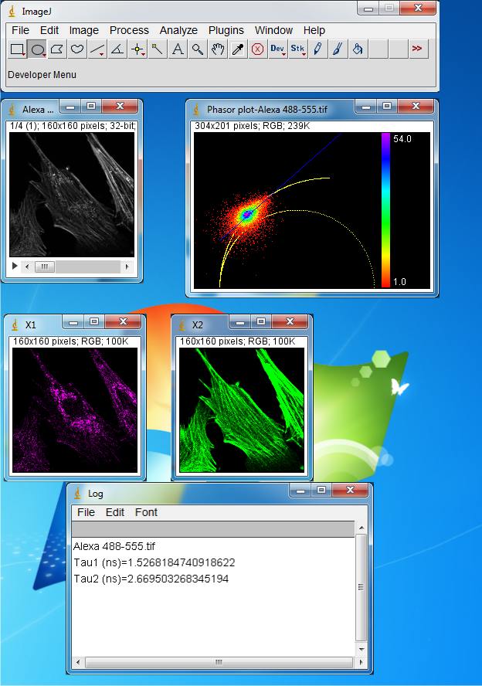Click the grayscale Alexa cell image

(x=72, y=195)
